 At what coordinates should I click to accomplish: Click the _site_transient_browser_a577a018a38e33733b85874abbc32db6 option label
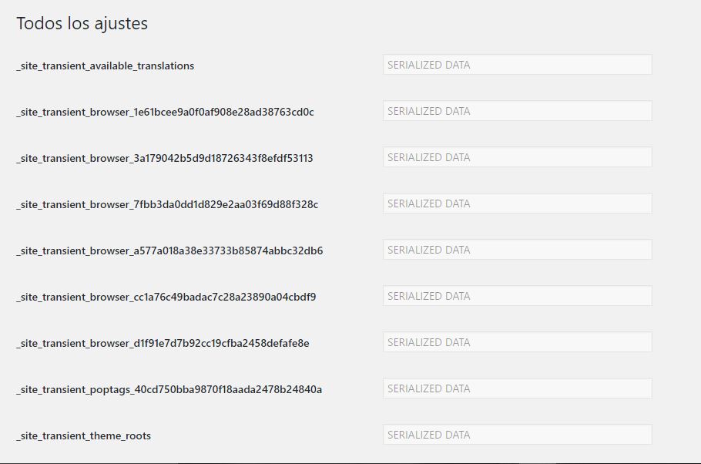[x=169, y=251]
